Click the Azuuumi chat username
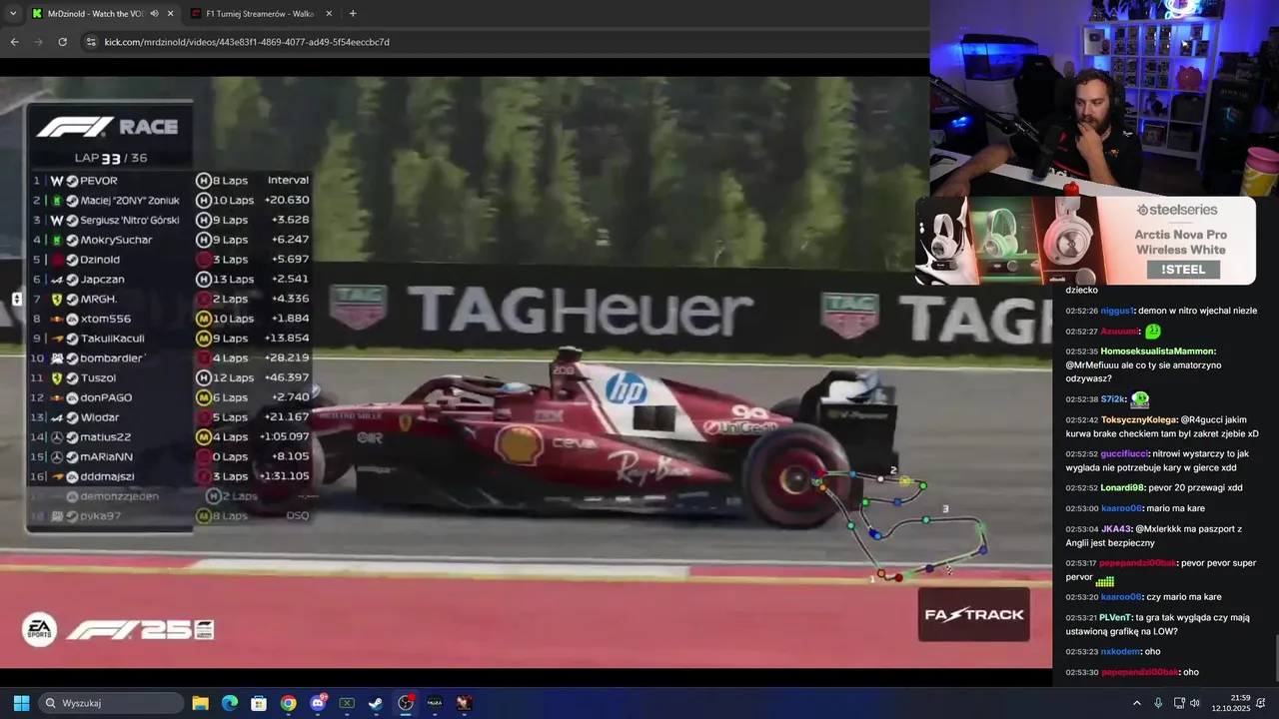1279x719 pixels. (1119, 332)
